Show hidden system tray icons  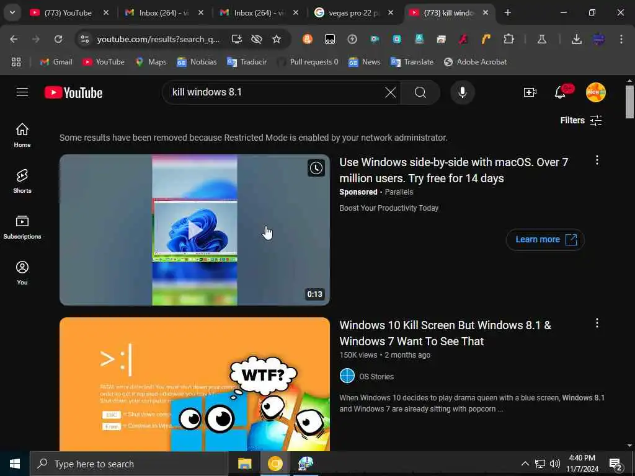coord(525,464)
